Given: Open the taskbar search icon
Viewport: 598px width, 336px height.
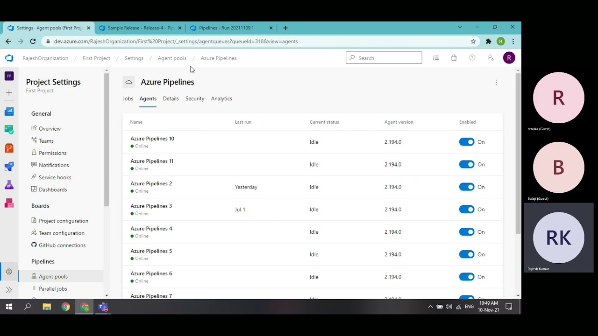Looking at the screenshot, I should pyautogui.click(x=28, y=307).
